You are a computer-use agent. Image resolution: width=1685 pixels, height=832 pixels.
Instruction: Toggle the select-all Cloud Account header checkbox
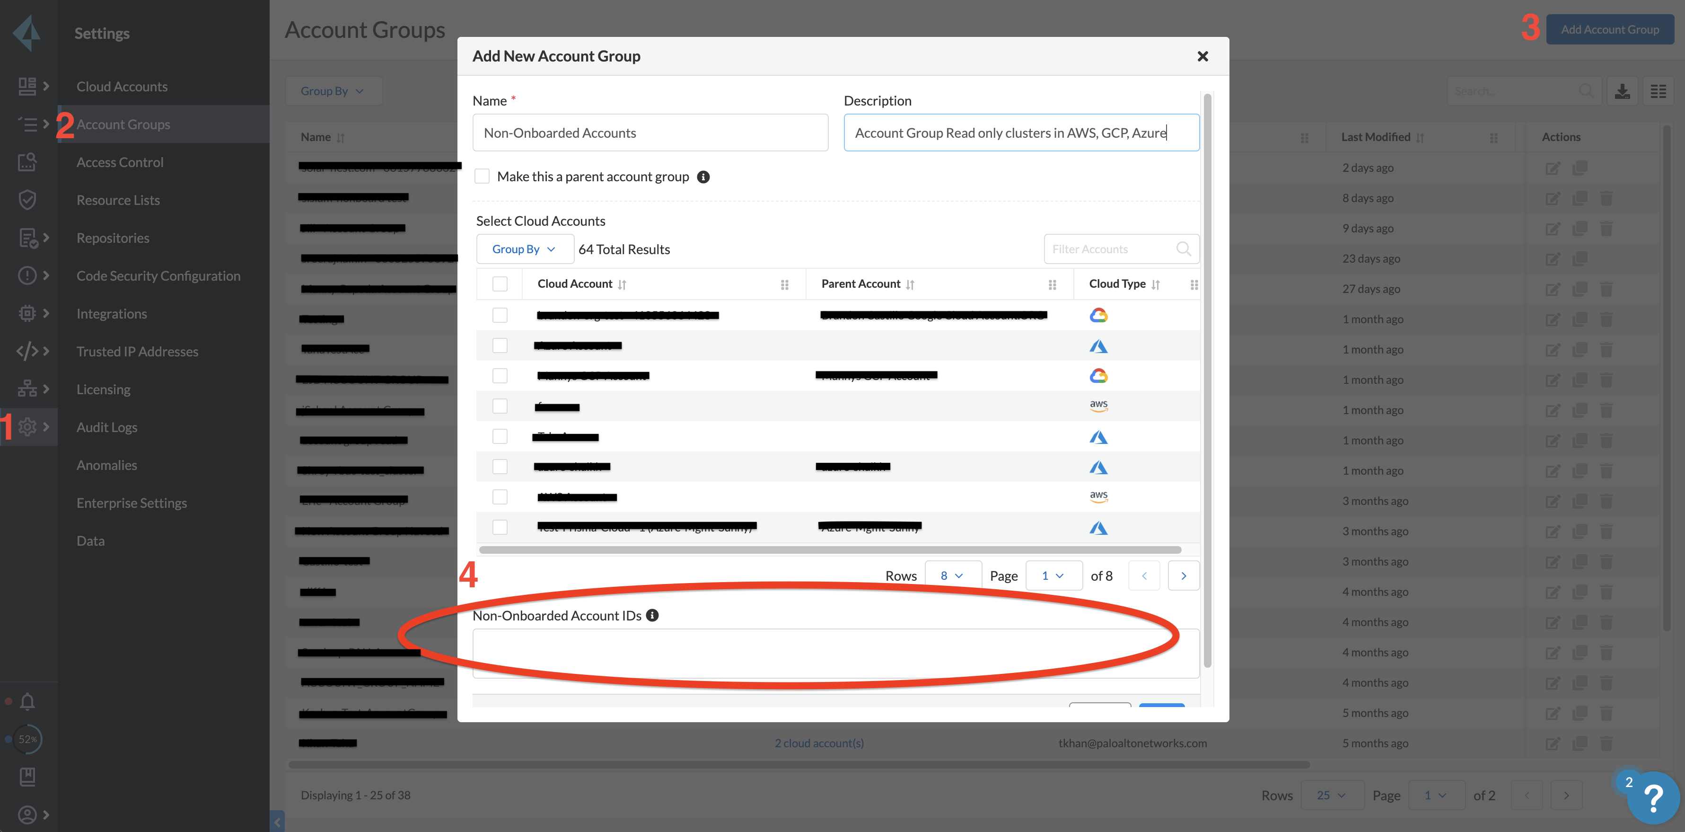[x=500, y=284]
